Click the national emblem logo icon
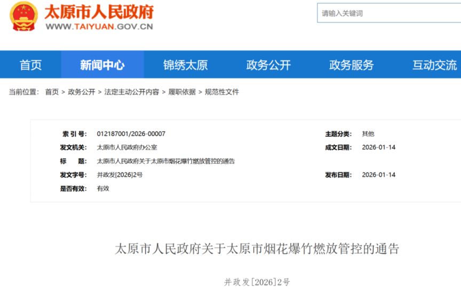The height and width of the screenshot is (294, 461). 23,16
